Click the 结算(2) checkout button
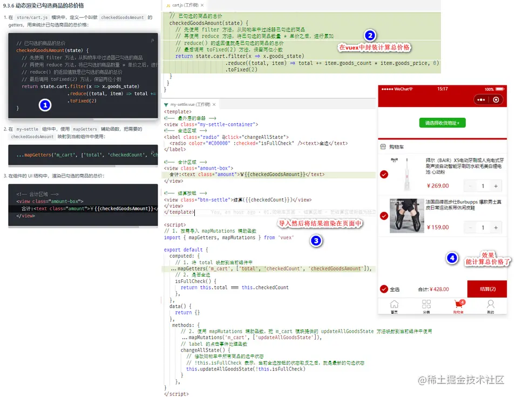The image size is (516, 397). (x=487, y=289)
